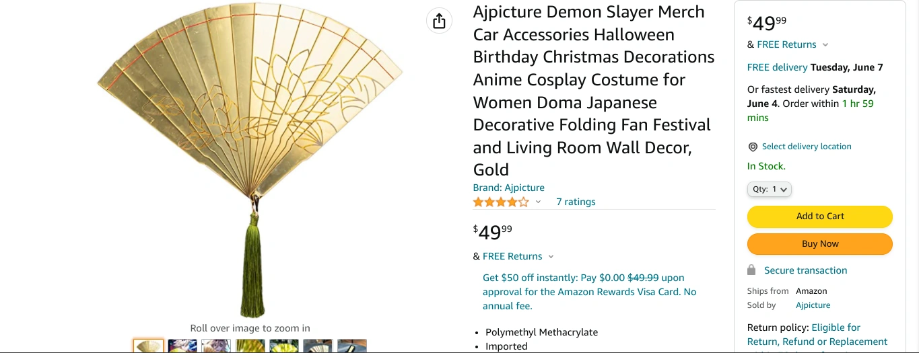Screen dimensions: 919x353
Task: Open the Eligible for Return policy link
Action: [836, 327]
